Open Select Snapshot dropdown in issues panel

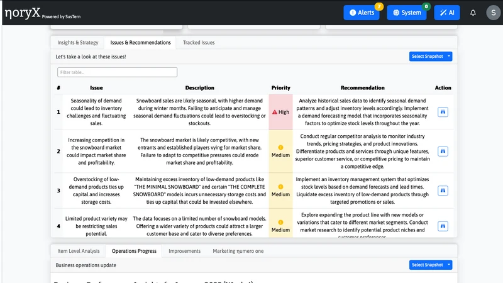[x=431, y=57]
